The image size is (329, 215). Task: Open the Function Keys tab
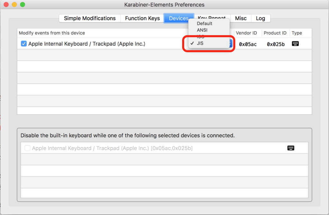pyautogui.click(x=142, y=18)
